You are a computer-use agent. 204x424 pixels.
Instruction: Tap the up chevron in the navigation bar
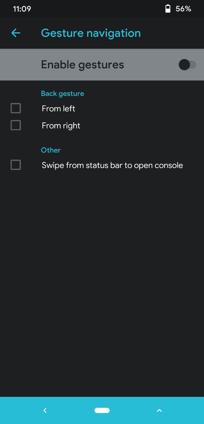[159, 410]
